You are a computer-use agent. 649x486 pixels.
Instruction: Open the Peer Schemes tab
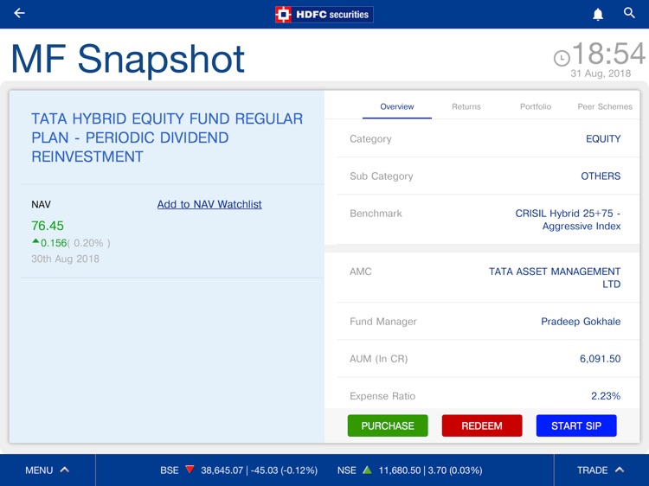(605, 106)
